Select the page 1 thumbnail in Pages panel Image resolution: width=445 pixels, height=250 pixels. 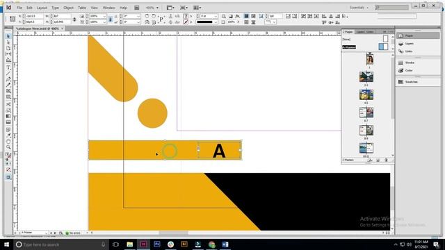click(369, 59)
